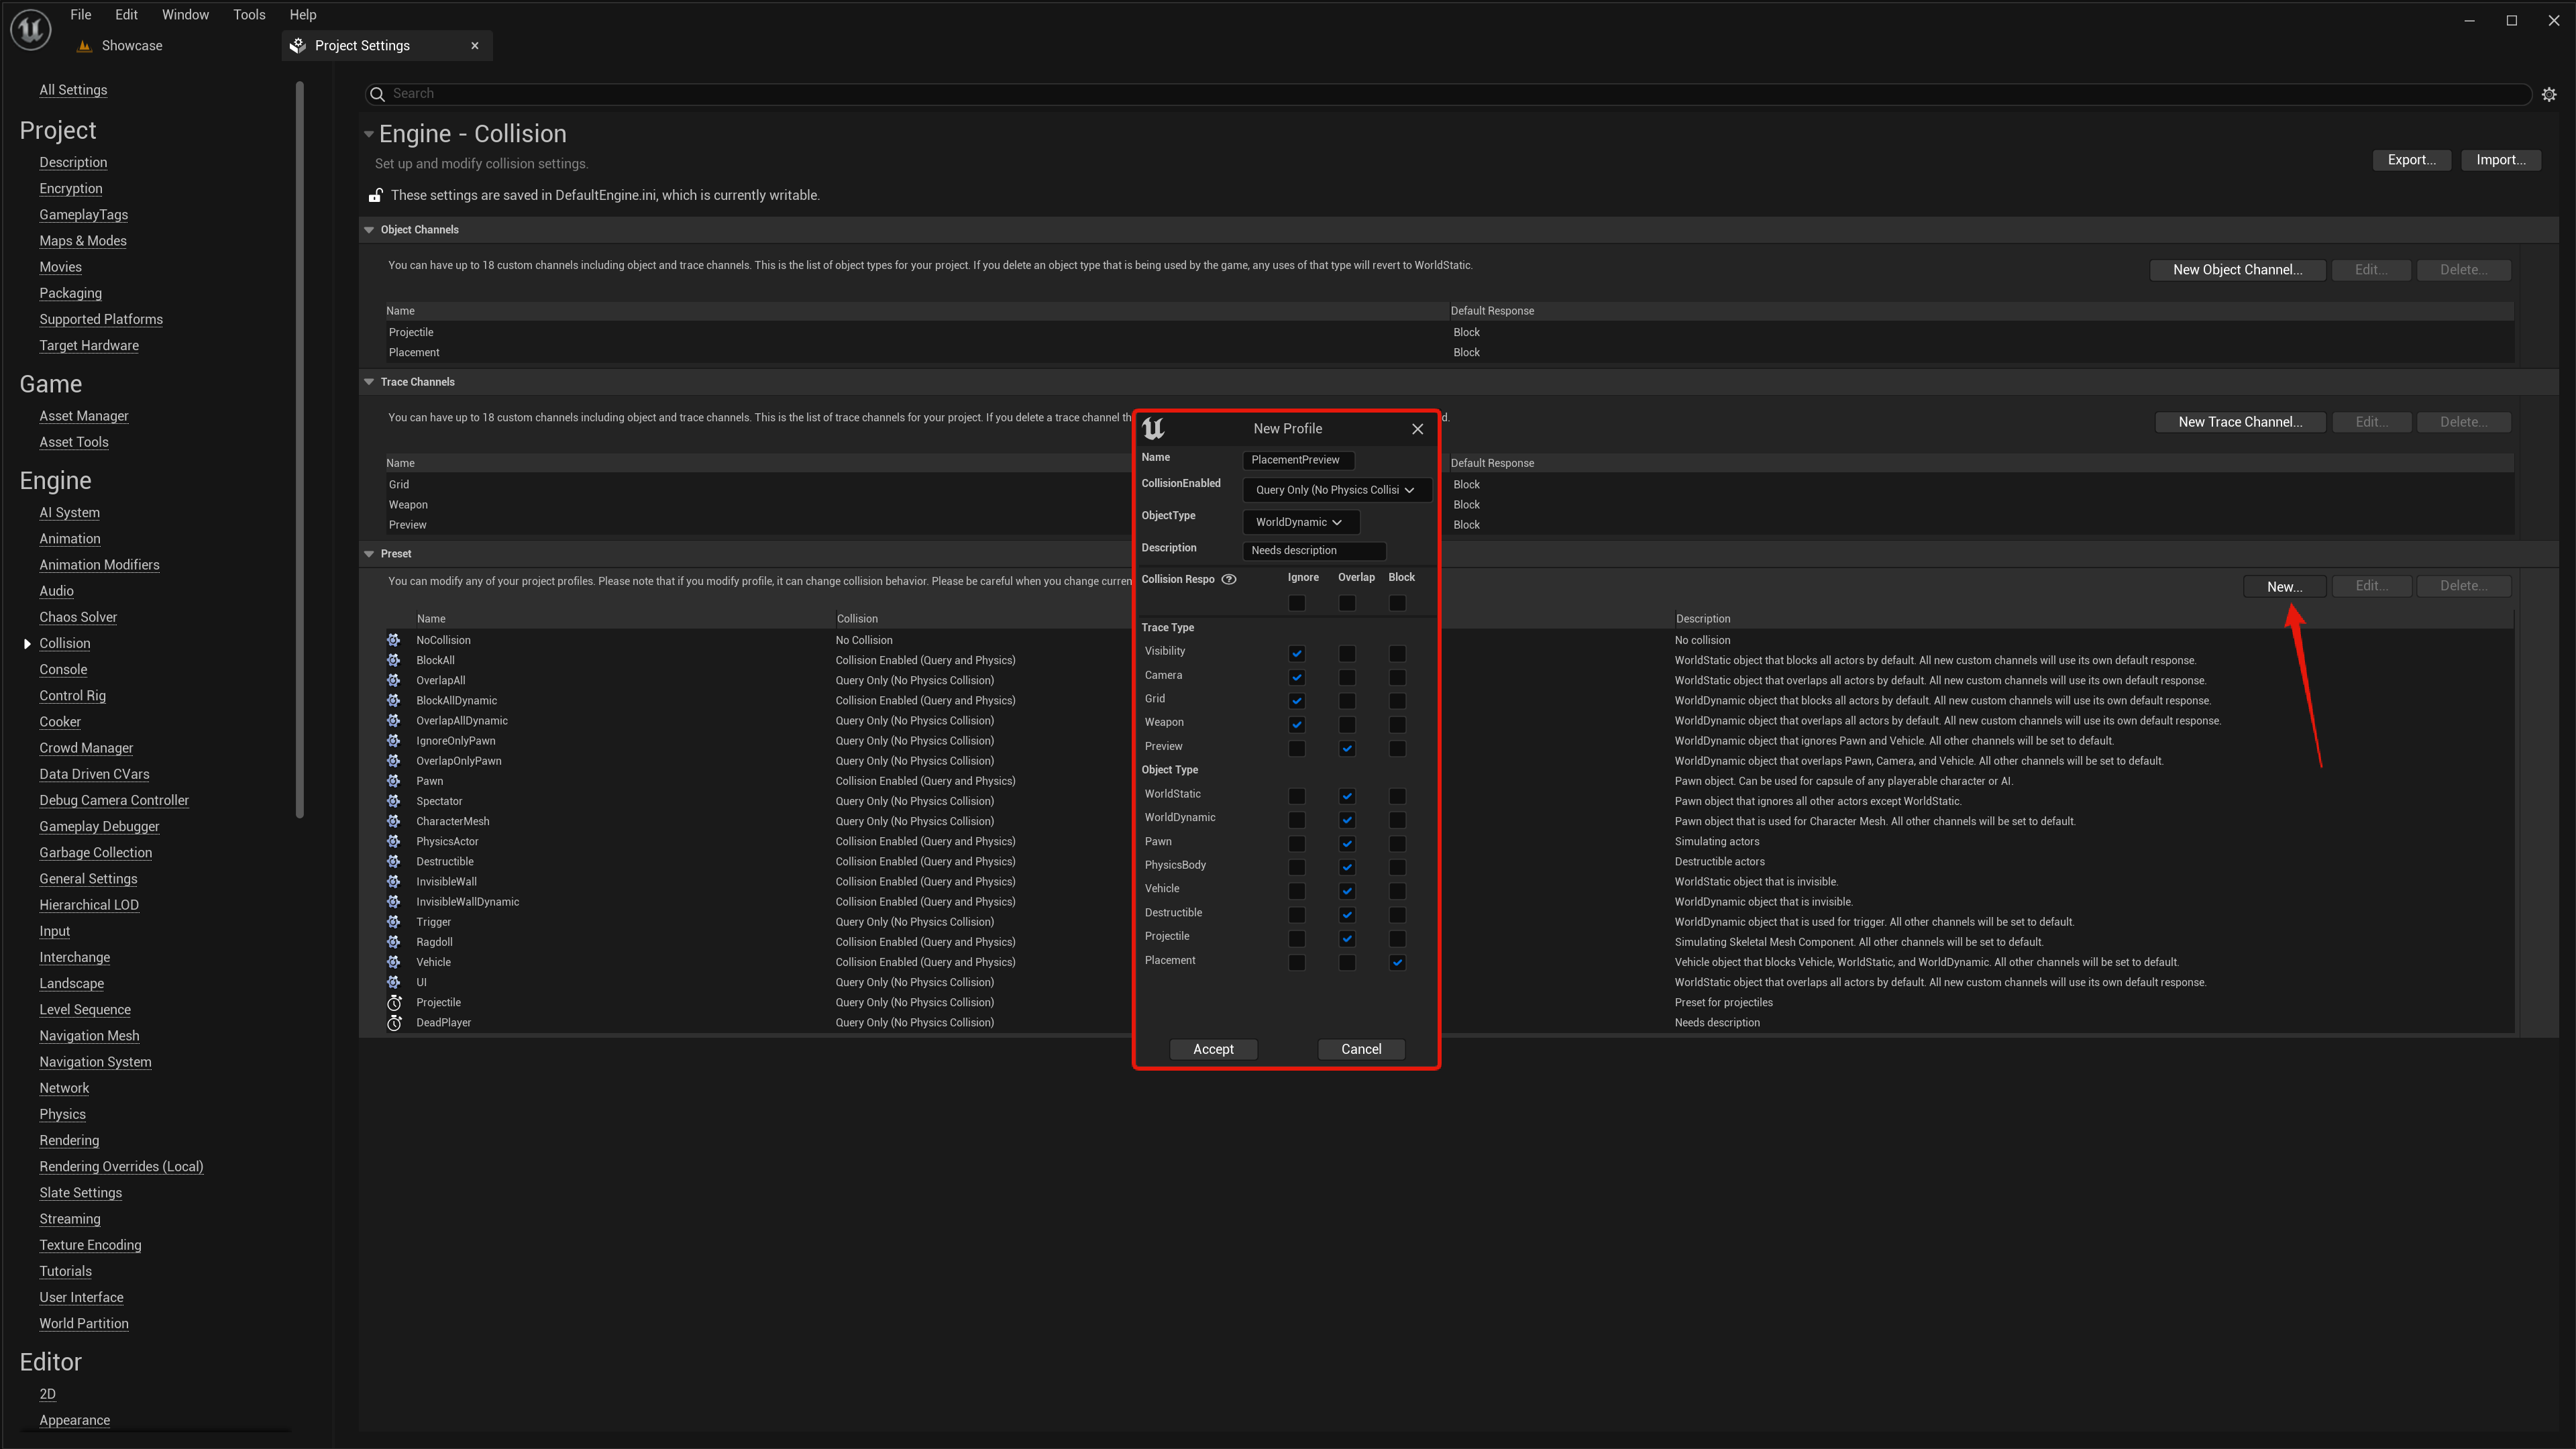Open the Tools menu
2576x1449 pixels.
(x=249, y=15)
